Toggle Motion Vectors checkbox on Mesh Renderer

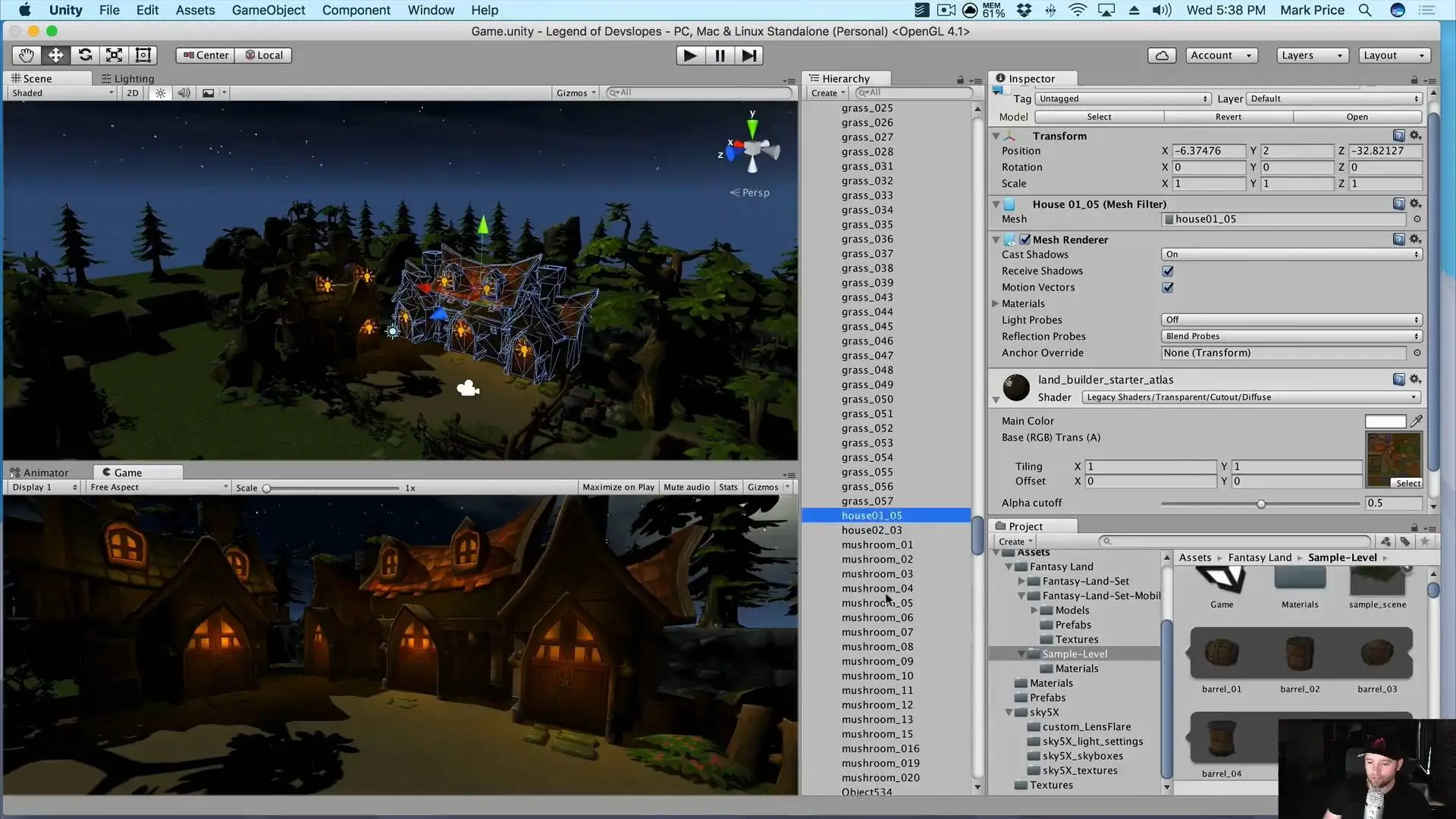tap(1168, 287)
